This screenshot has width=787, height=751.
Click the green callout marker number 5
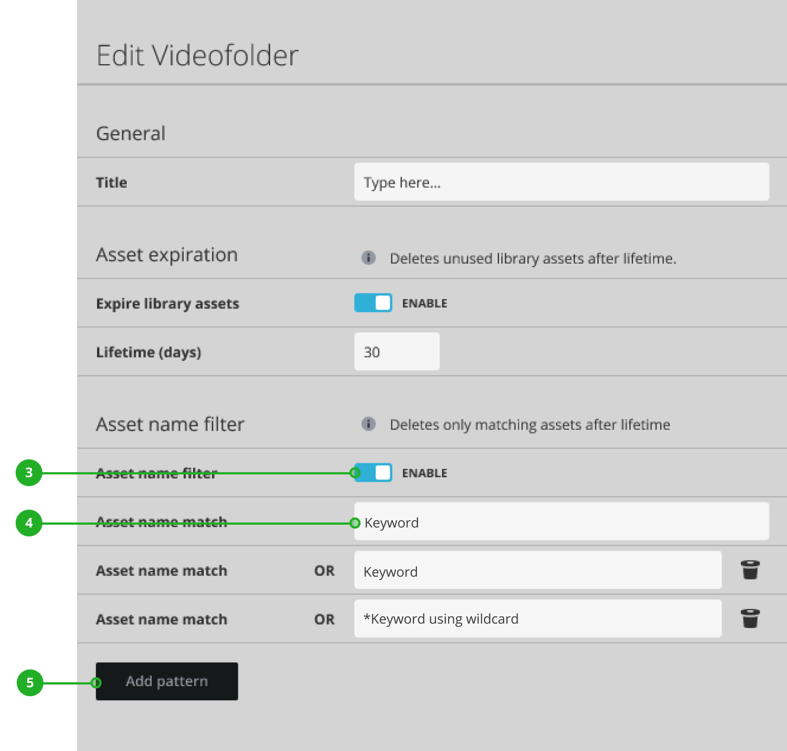(30, 683)
